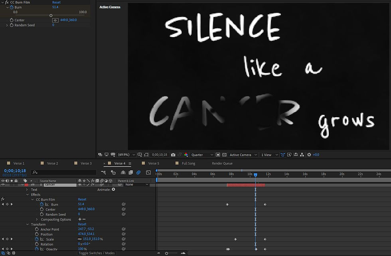The width and height of the screenshot is (391, 256).
Task: Toggle the Random Seed stopwatch in Effect Controls
Action: pos(12,25)
